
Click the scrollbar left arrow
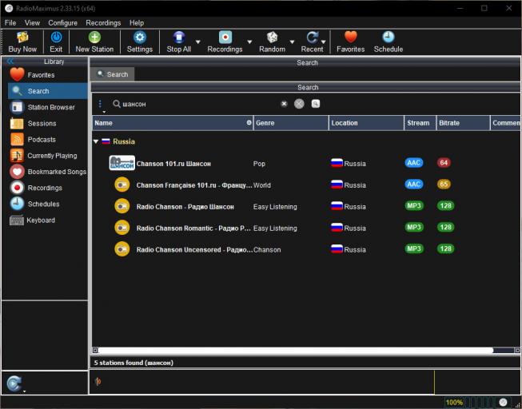pyautogui.click(x=95, y=351)
